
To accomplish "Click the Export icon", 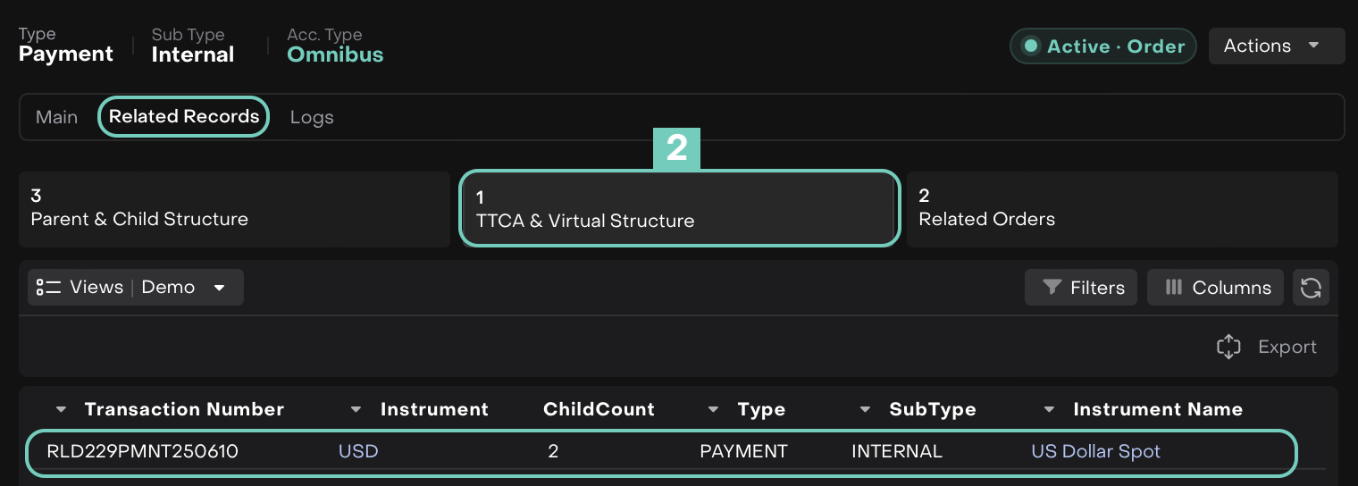I will click(1229, 348).
